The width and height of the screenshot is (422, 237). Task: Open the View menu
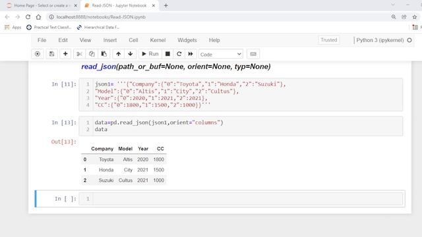point(85,40)
